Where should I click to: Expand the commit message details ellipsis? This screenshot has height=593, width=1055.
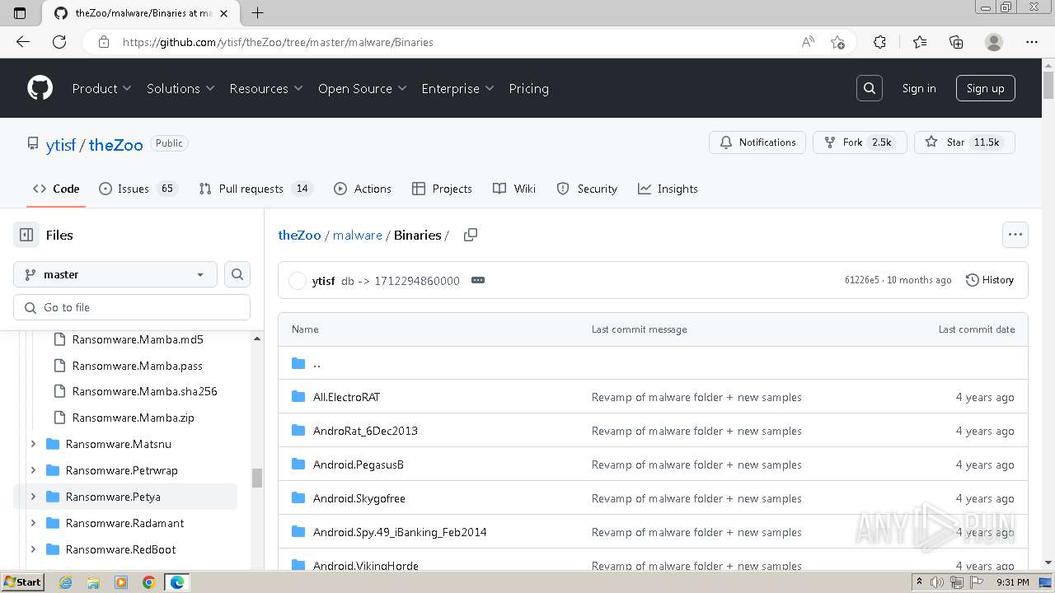coord(478,280)
